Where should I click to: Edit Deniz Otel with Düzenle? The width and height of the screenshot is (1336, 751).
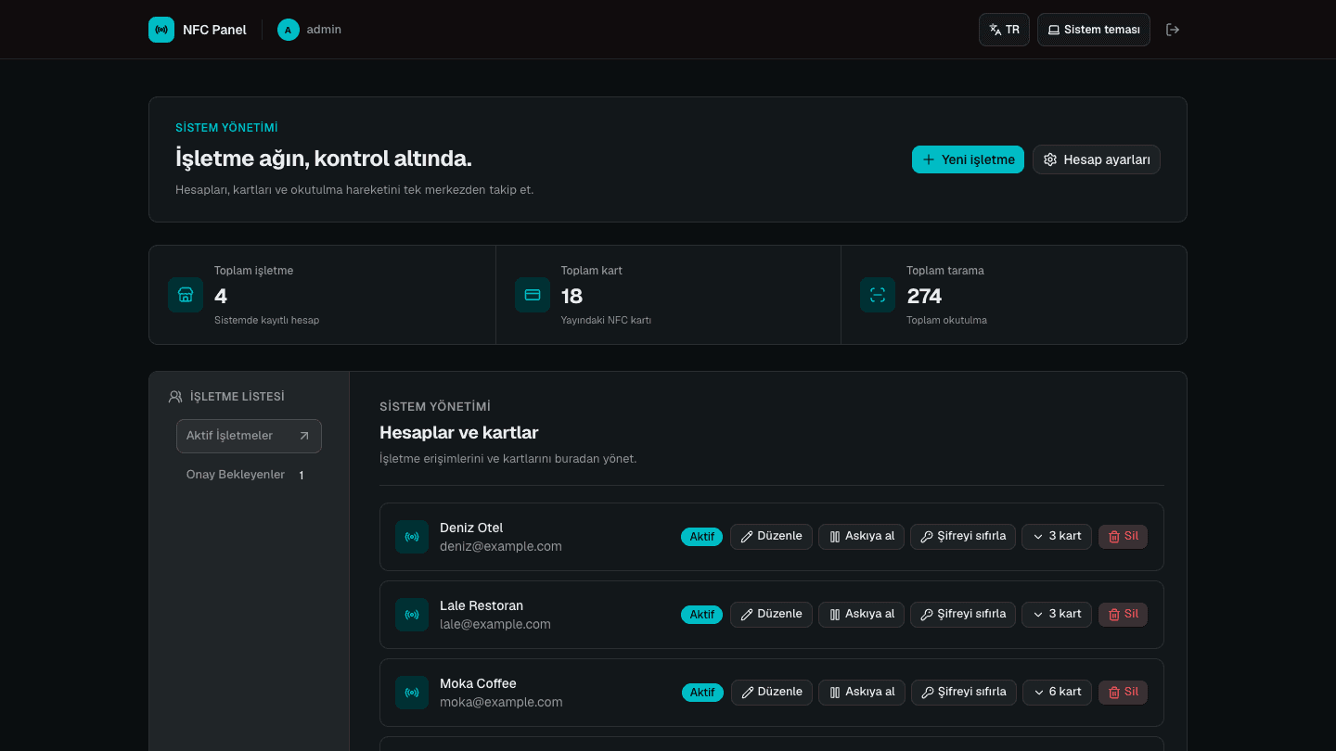pos(771,537)
